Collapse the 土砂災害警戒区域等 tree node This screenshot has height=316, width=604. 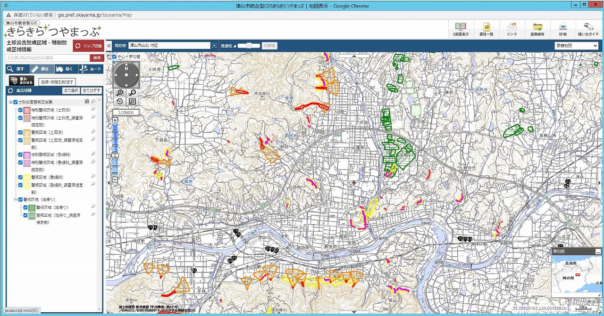pyautogui.click(x=10, y=102)
